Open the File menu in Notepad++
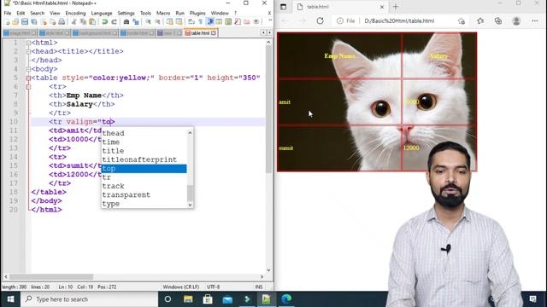 click(8, 13)
